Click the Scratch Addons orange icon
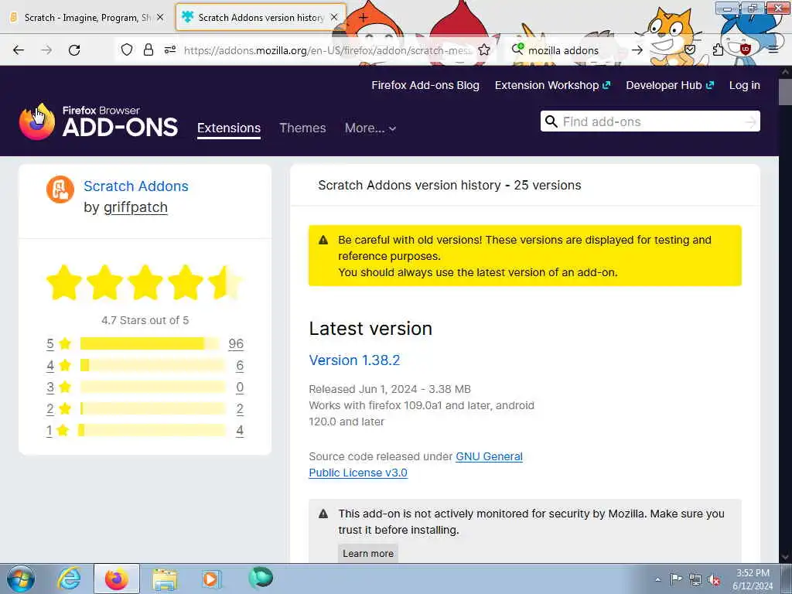Image resolution: width=792 pixels, height=594 pixels. click(x=60, y=189)
